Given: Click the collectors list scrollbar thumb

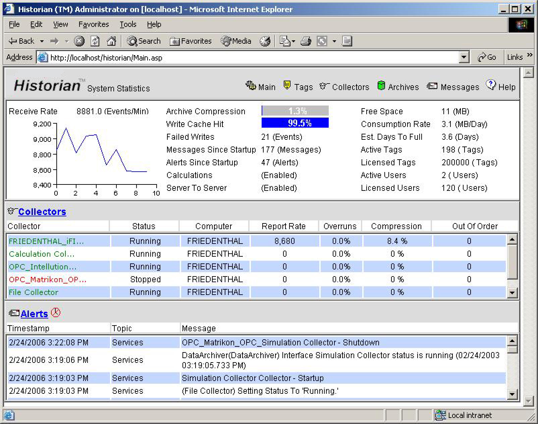Looking at the screenshot, I should [512, 262].
